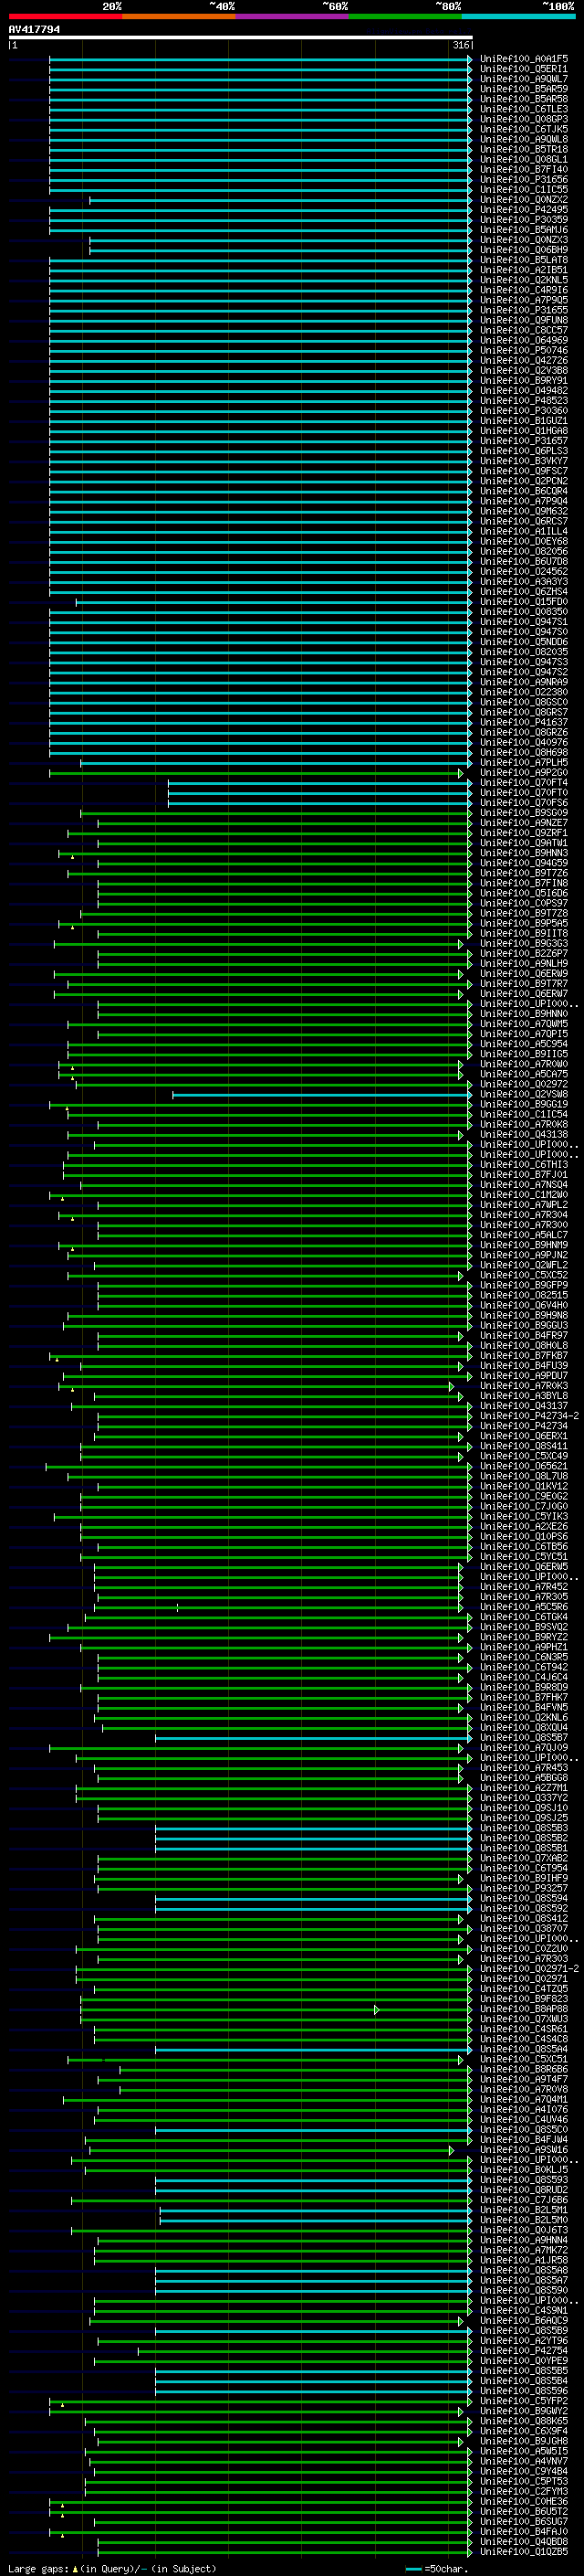Click the cyan alignment bar for UniRef100_A0A1F5
The height and width of the screenshot is (2576, 584).
tap(259, 59)
